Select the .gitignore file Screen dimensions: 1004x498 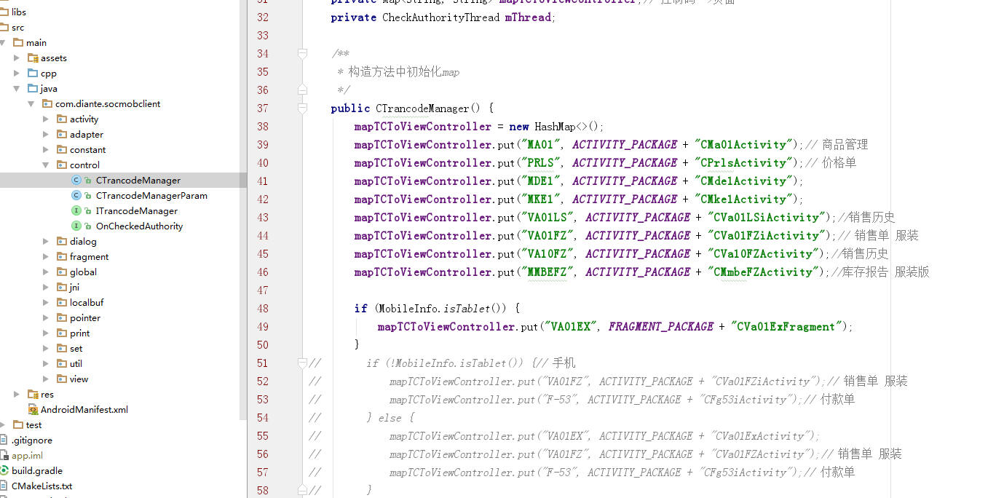32,440
